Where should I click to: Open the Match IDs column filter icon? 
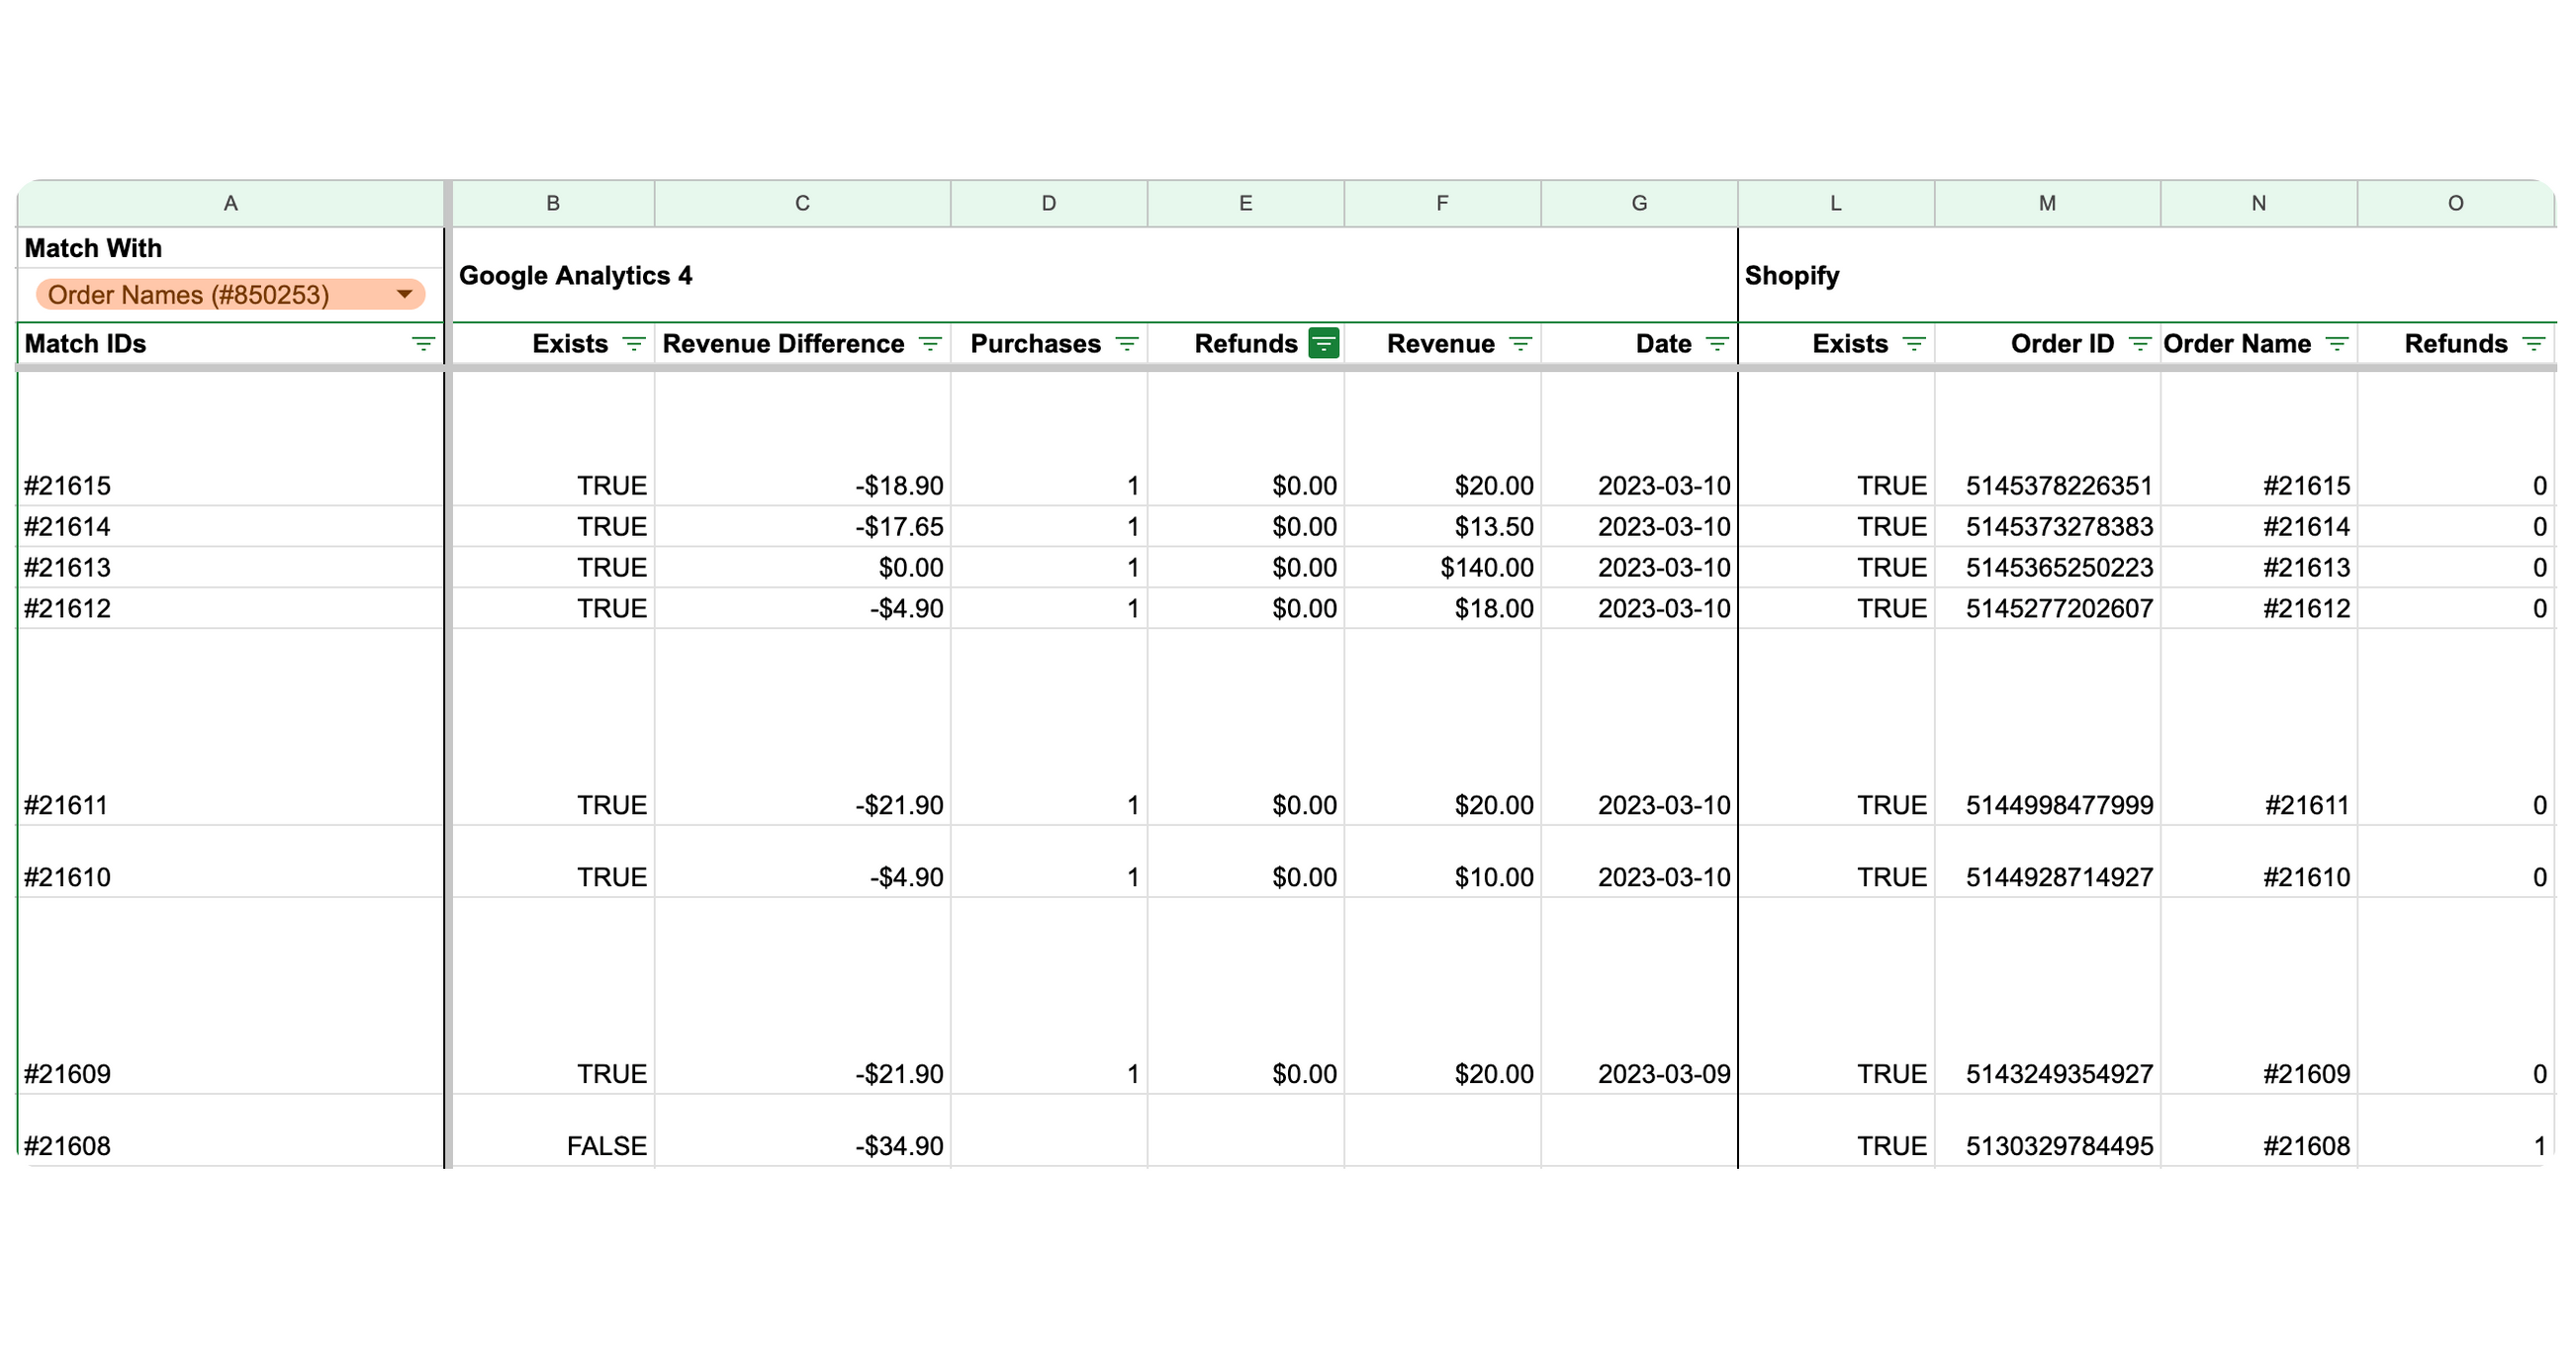423,344
